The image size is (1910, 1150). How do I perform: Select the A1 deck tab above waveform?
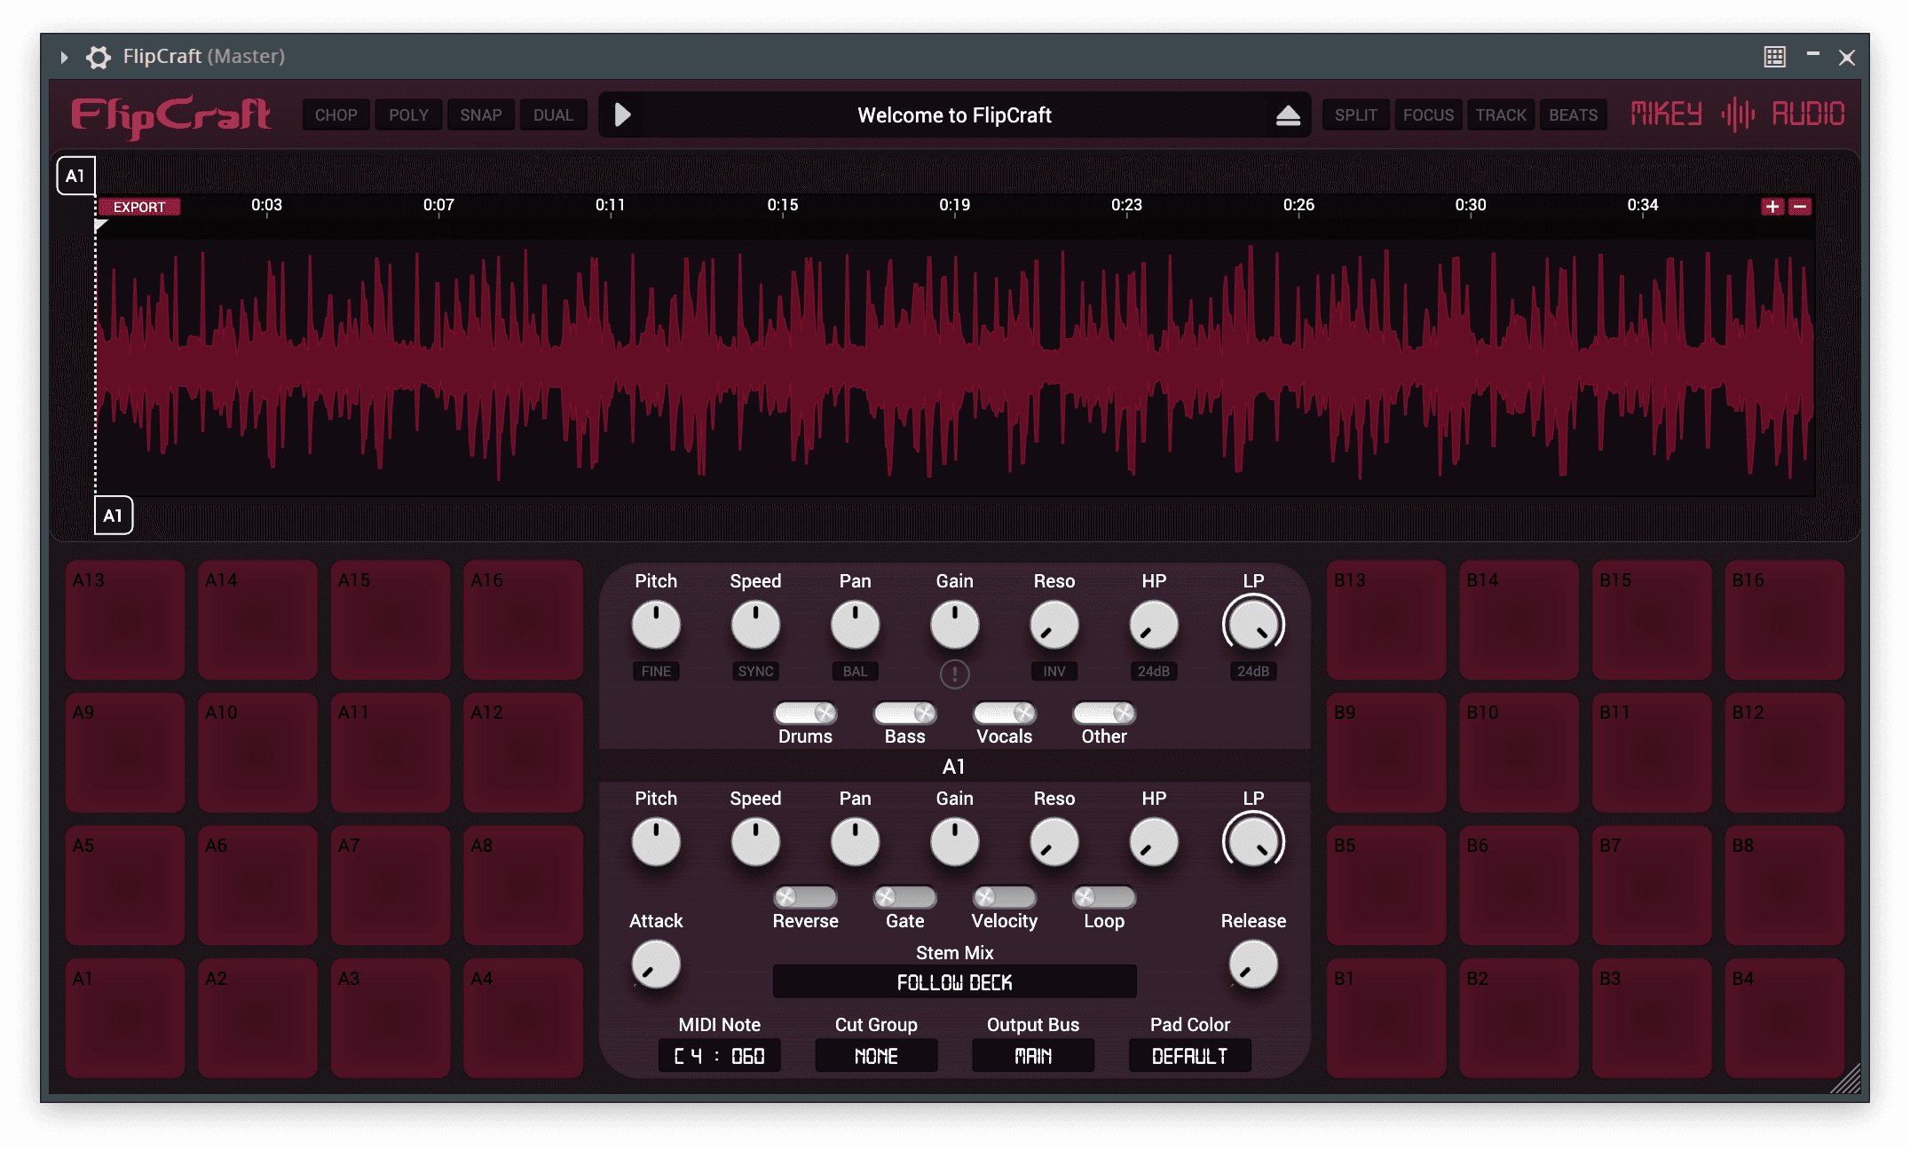point(75,176)
